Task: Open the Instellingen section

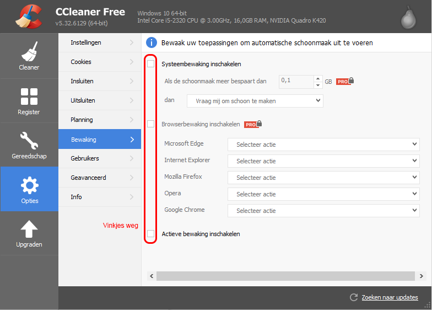Action: coord(99,42)
